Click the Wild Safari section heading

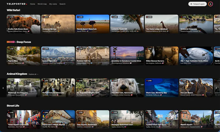[13, 10]
